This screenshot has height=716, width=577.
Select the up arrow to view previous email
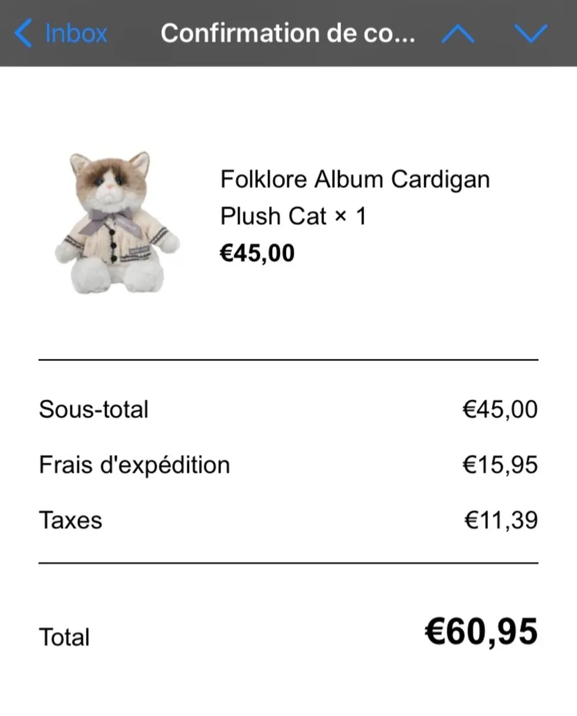pyautogui.click(x=457, y=33)
